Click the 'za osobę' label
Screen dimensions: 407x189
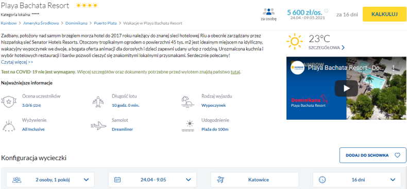(x=268, y=18)
